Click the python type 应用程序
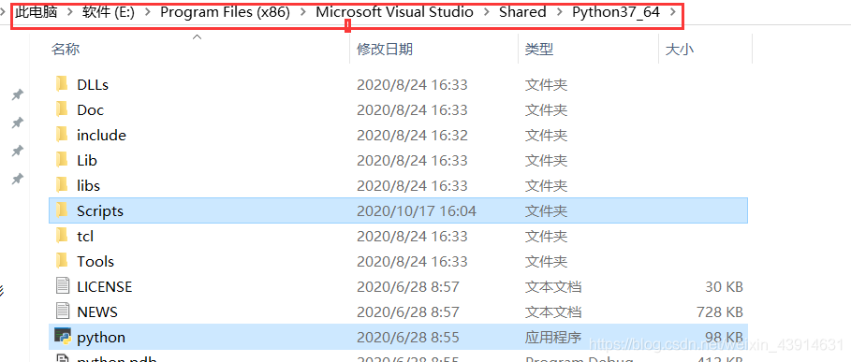Viewport: 851px width, 362px height. click(553, 337)
